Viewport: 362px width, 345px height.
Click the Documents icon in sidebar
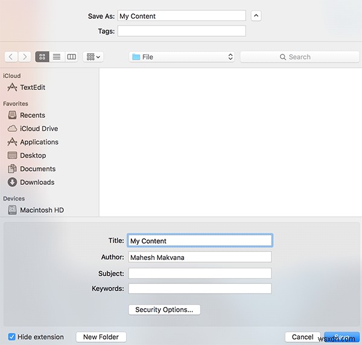(x=12, y=169)
